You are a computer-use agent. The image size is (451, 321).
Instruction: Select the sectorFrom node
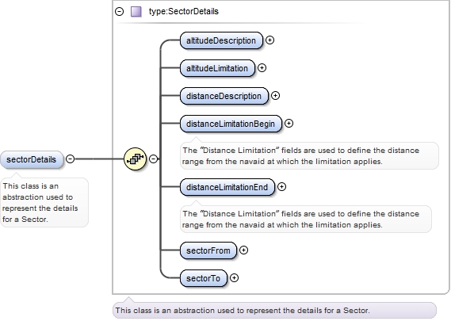[x=208, y=250]
